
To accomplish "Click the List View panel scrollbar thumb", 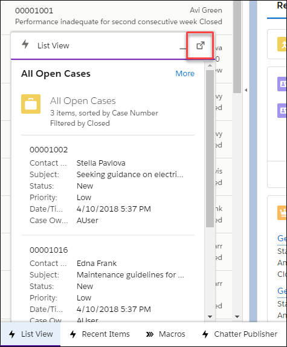I will pyautogui.click(x=210, y=148).
